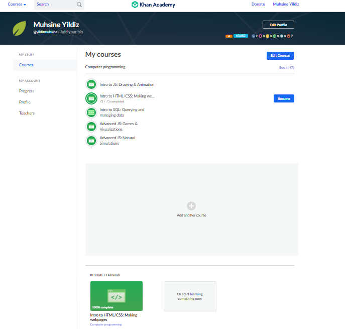Click the Advanced JS: Natural Simulations icon
The width and height of the screenshot is (345, 329).
[91, 141]
